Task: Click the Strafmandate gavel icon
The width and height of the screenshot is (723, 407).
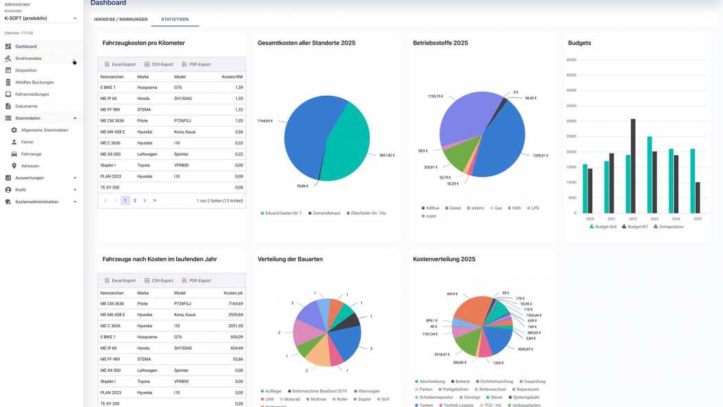Action: click(x=8, y=59)
